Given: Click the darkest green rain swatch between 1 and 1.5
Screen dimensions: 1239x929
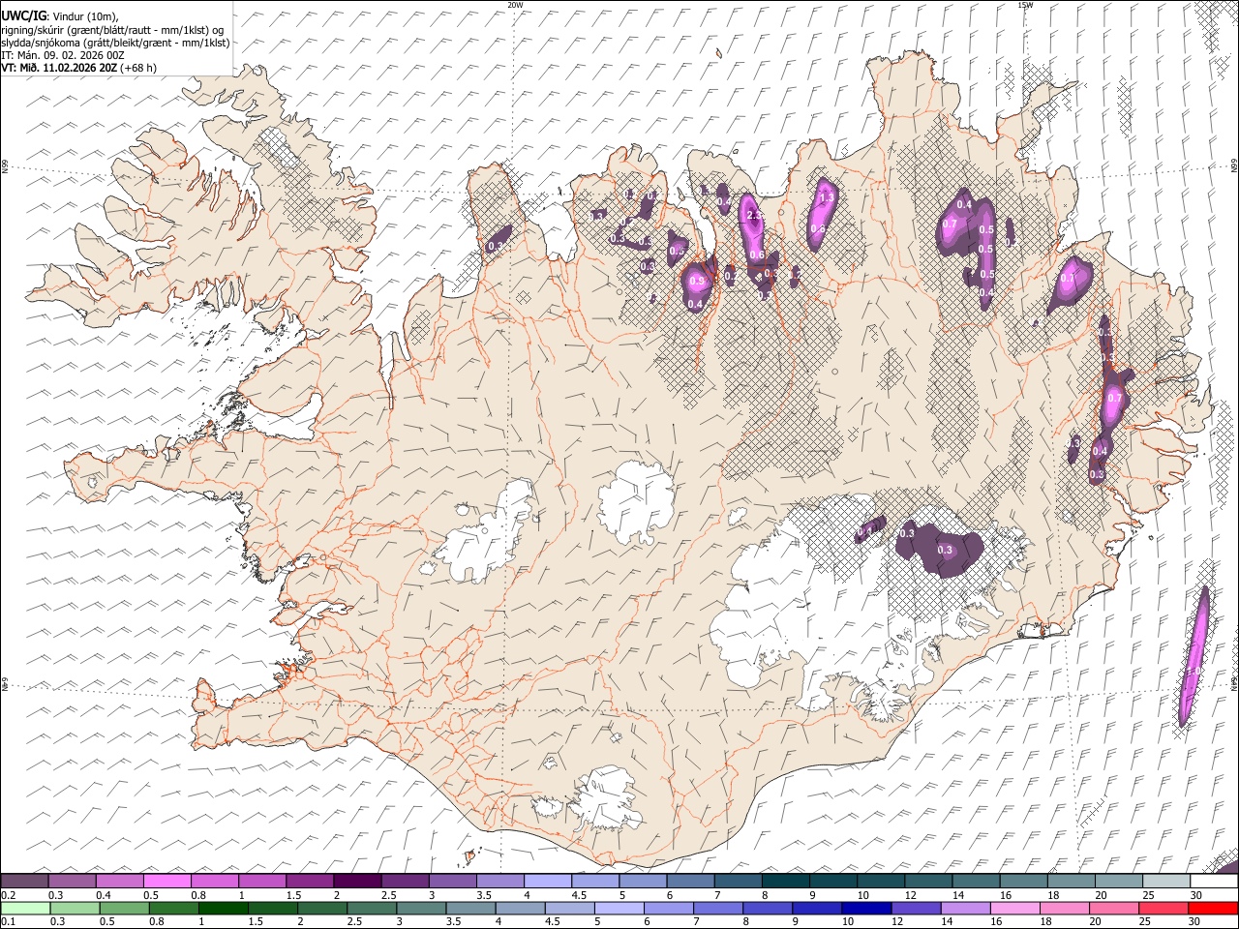Looking at the screenshot, I should (x=224, y=908).
